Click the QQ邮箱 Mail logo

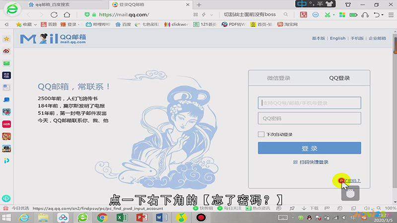[x=53, y=39]
